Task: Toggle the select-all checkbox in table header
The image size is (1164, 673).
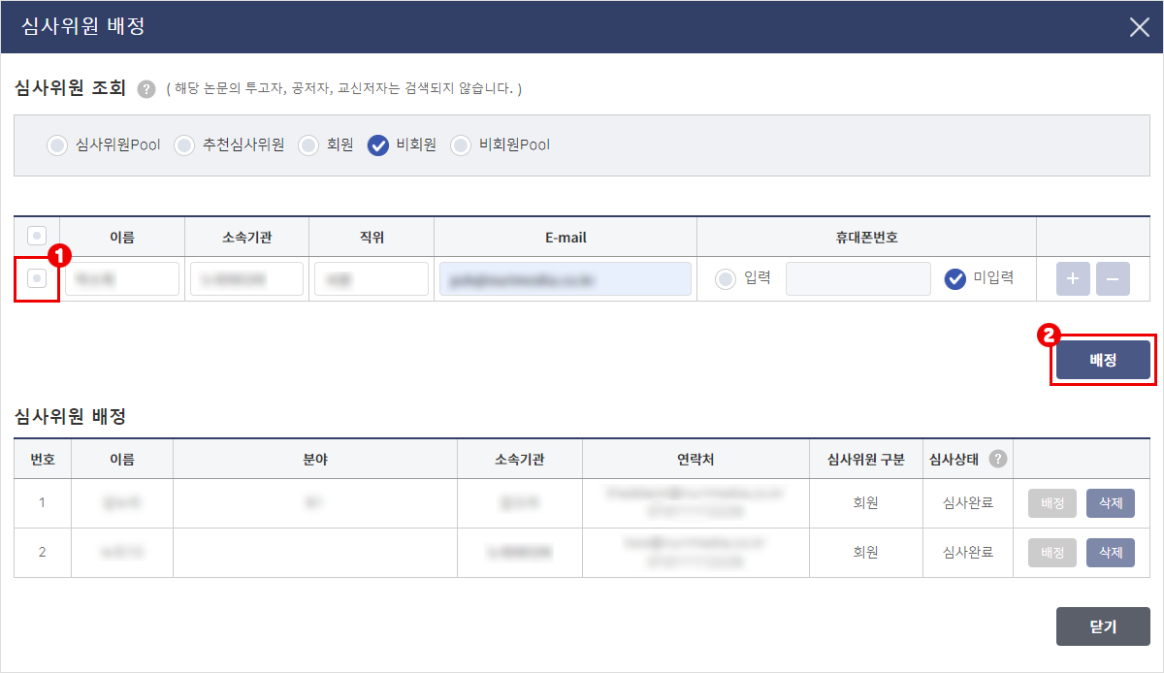Action: 37,236
